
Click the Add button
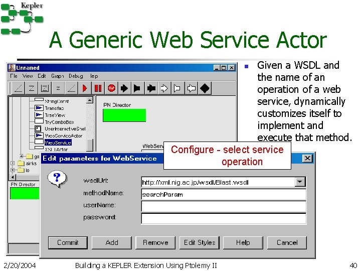point(112,243)
